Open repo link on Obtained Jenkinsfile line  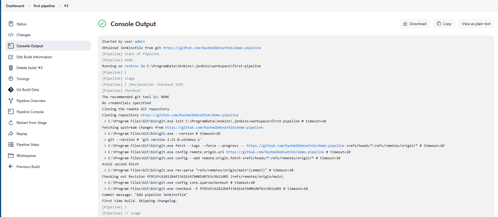212,48
